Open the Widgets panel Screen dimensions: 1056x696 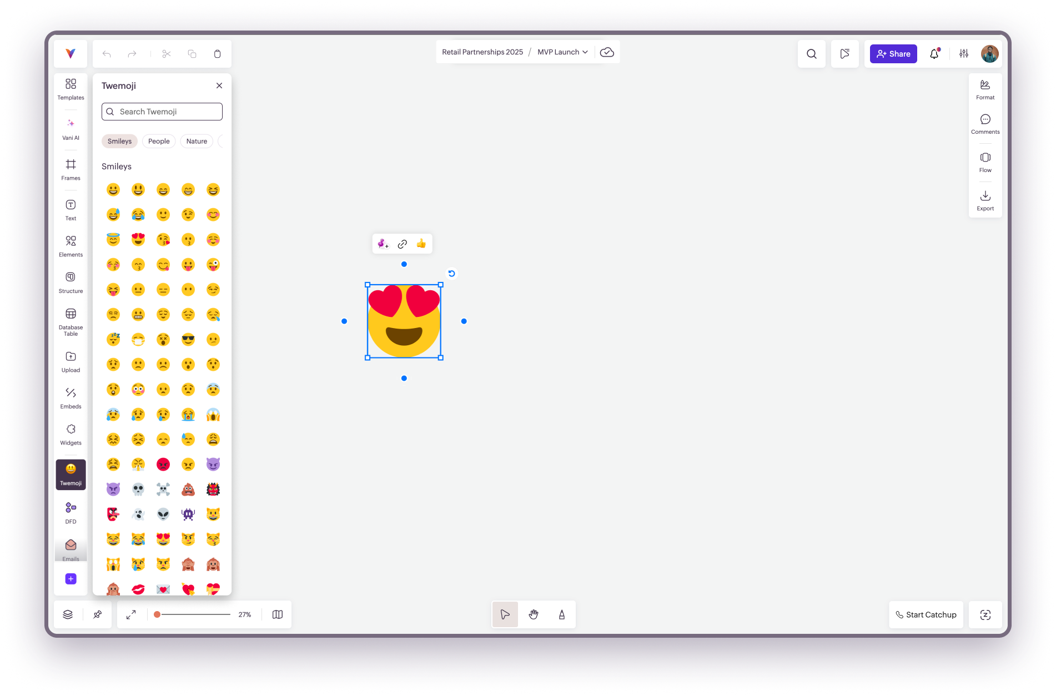71,435
